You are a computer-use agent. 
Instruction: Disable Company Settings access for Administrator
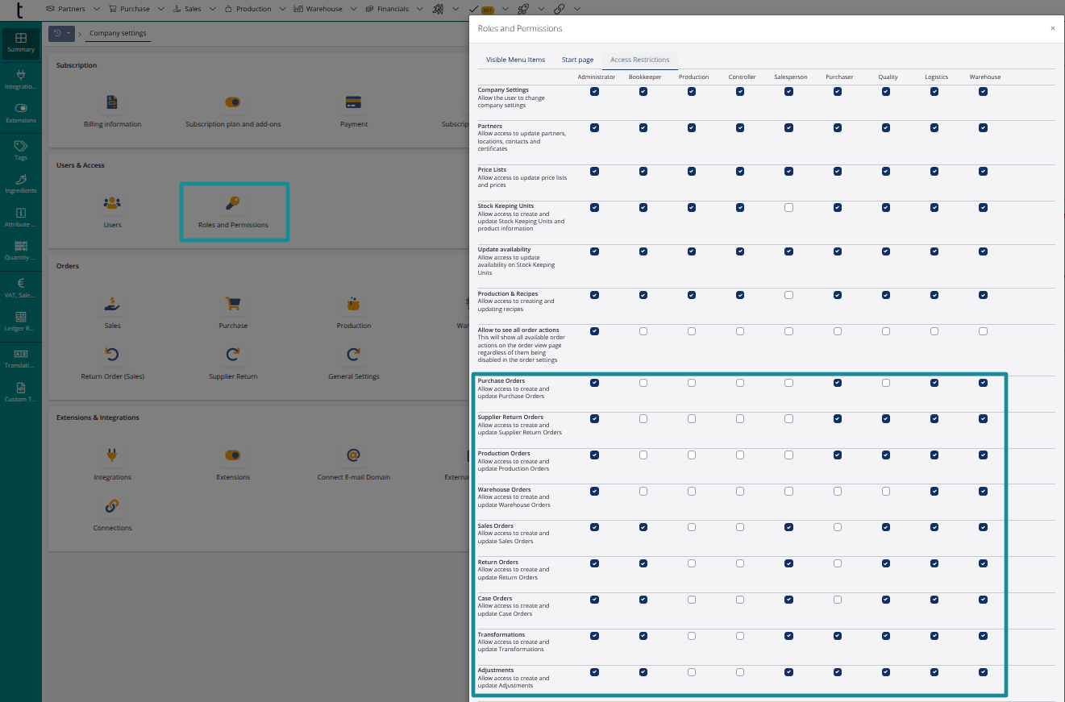pyautogui.click(x=595, y=92)
